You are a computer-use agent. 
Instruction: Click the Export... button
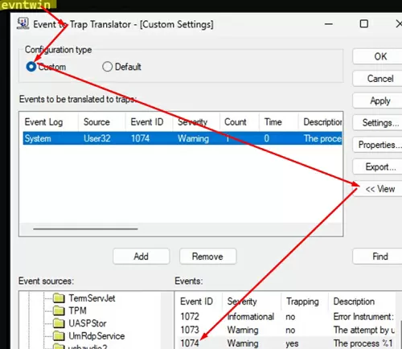[380, 167]
